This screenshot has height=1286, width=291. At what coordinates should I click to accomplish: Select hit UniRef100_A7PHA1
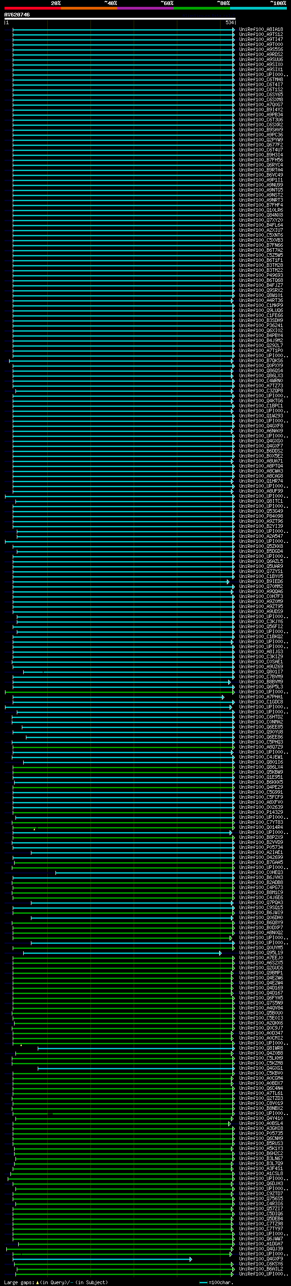click(x=261, y=697)
